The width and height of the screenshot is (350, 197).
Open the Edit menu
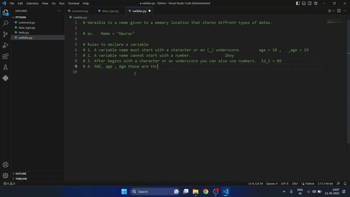[20, 3]
